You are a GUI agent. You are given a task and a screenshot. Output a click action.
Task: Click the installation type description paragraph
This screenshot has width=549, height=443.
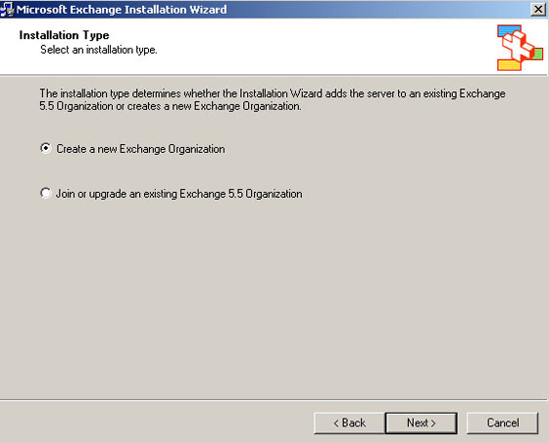tap(273, 100)
